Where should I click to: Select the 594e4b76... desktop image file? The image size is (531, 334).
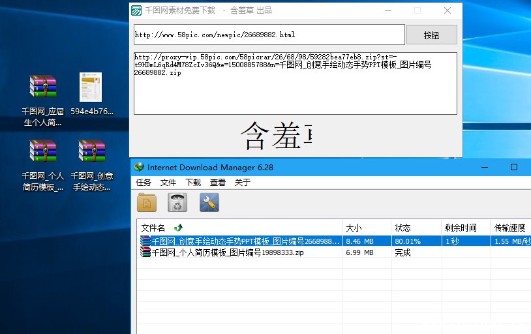pos(91,94)
